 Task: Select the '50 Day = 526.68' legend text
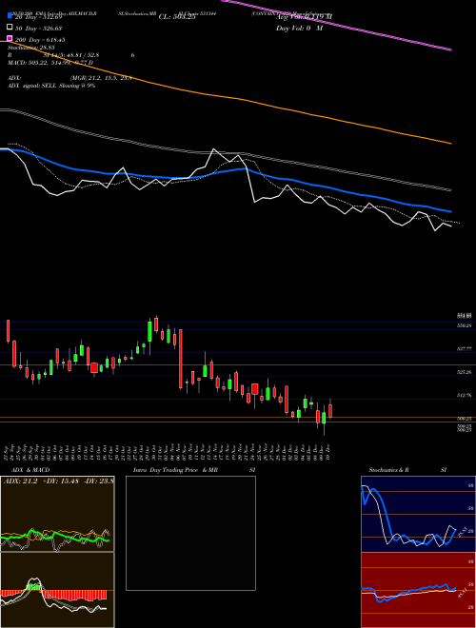tap(38, 29)
